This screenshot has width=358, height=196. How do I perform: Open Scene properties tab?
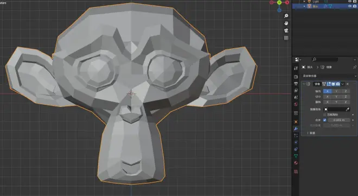tap(296, 97)
